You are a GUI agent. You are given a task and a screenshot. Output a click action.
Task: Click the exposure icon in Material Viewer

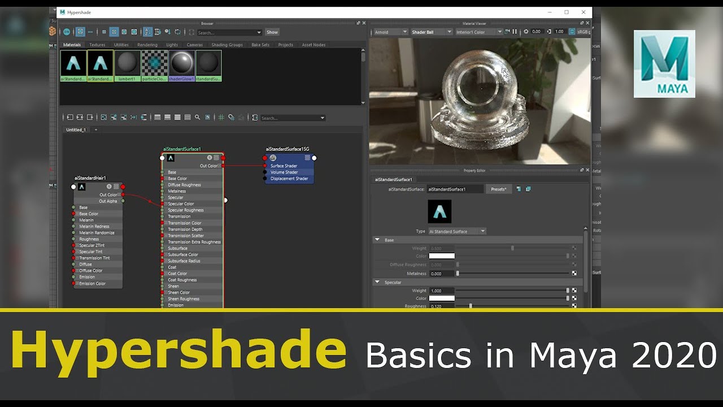coord(526,32)
